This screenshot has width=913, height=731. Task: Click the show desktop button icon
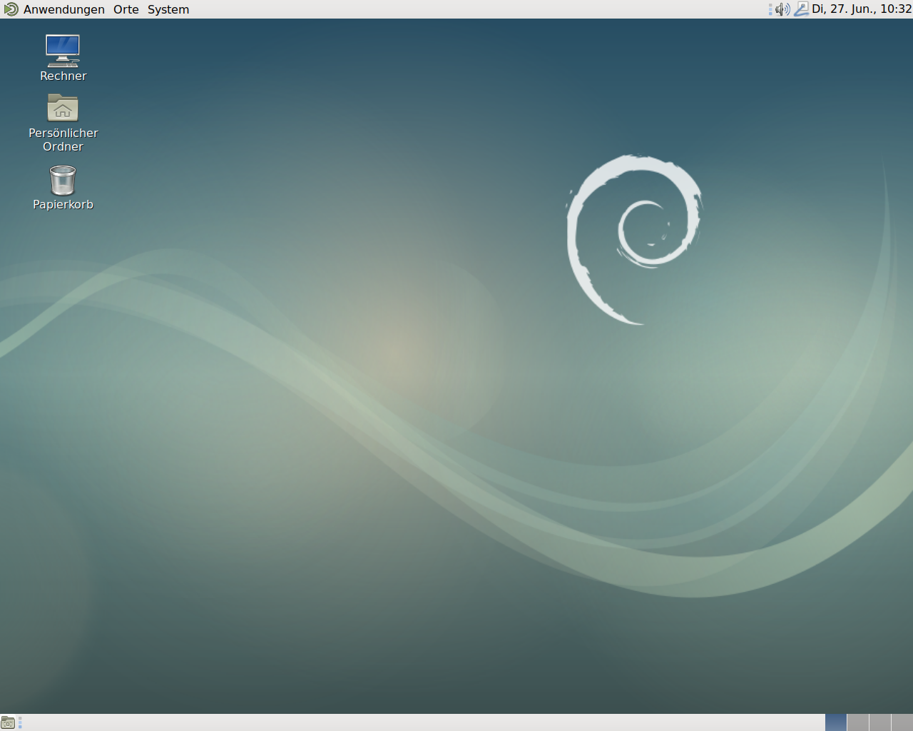click(8, 722)
